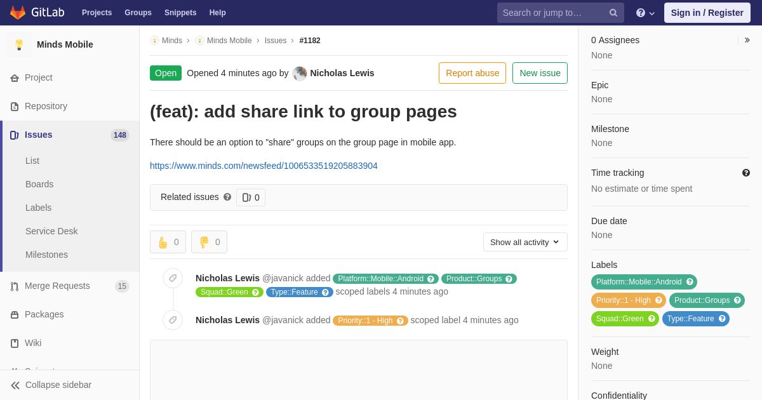Click the Repository file icon in sidebar
762x400 pixels.
[15, 107]
